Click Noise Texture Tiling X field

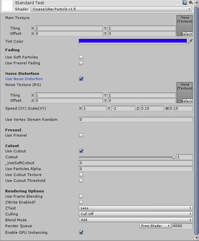click(x=69, y=95)
